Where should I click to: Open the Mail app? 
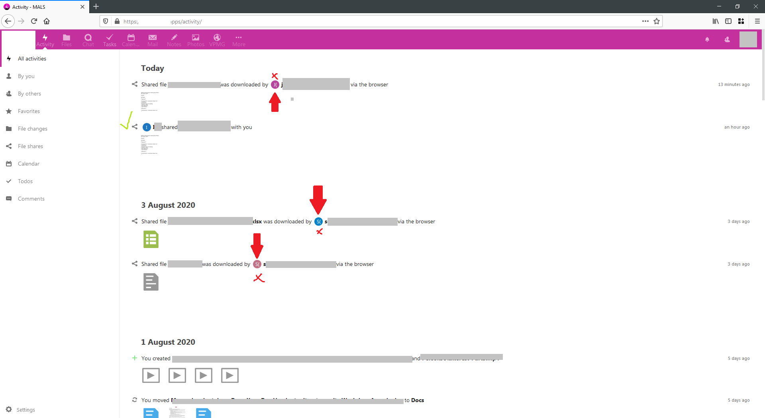pos(153,40)
